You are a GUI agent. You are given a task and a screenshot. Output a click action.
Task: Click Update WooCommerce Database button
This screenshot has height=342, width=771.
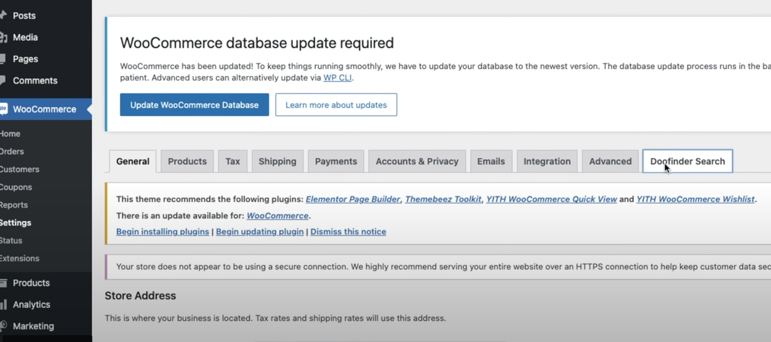194,105
